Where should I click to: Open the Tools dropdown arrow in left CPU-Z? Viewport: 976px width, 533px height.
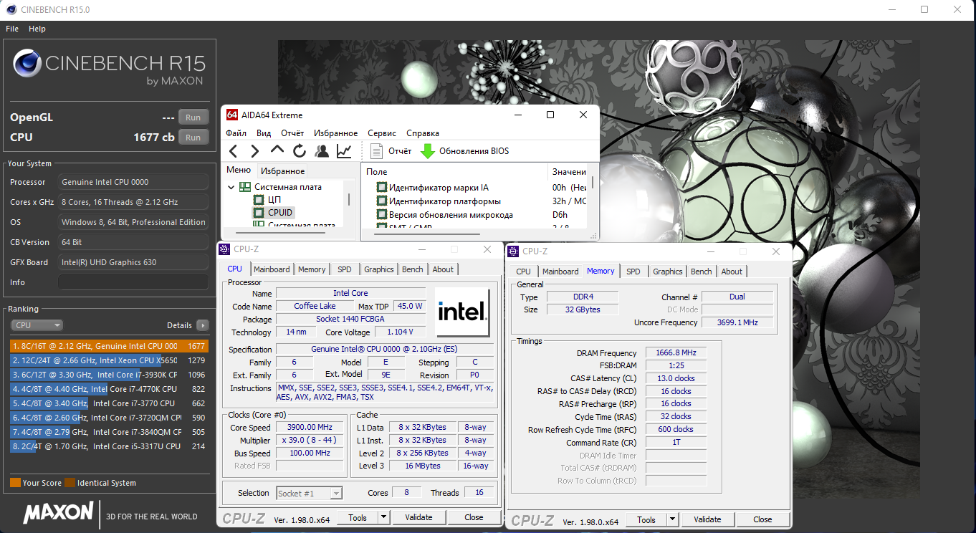tap(383, 517)
